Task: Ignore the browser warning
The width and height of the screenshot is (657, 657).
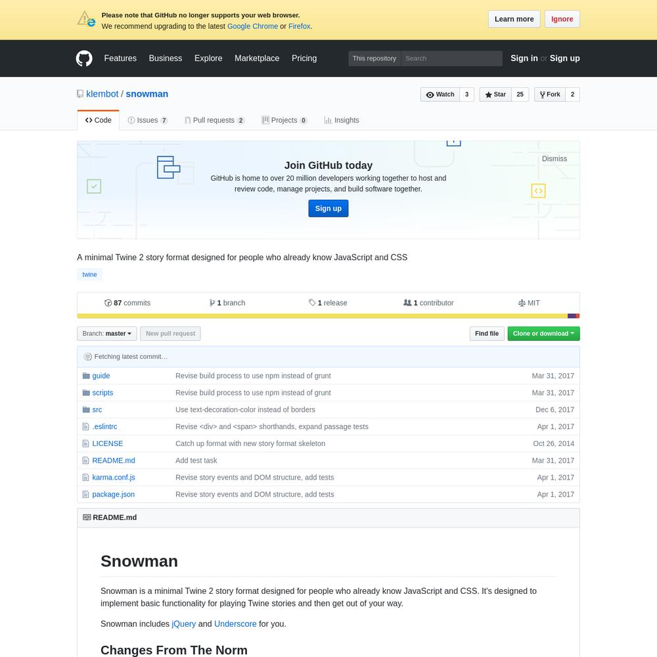Action: 562,19
